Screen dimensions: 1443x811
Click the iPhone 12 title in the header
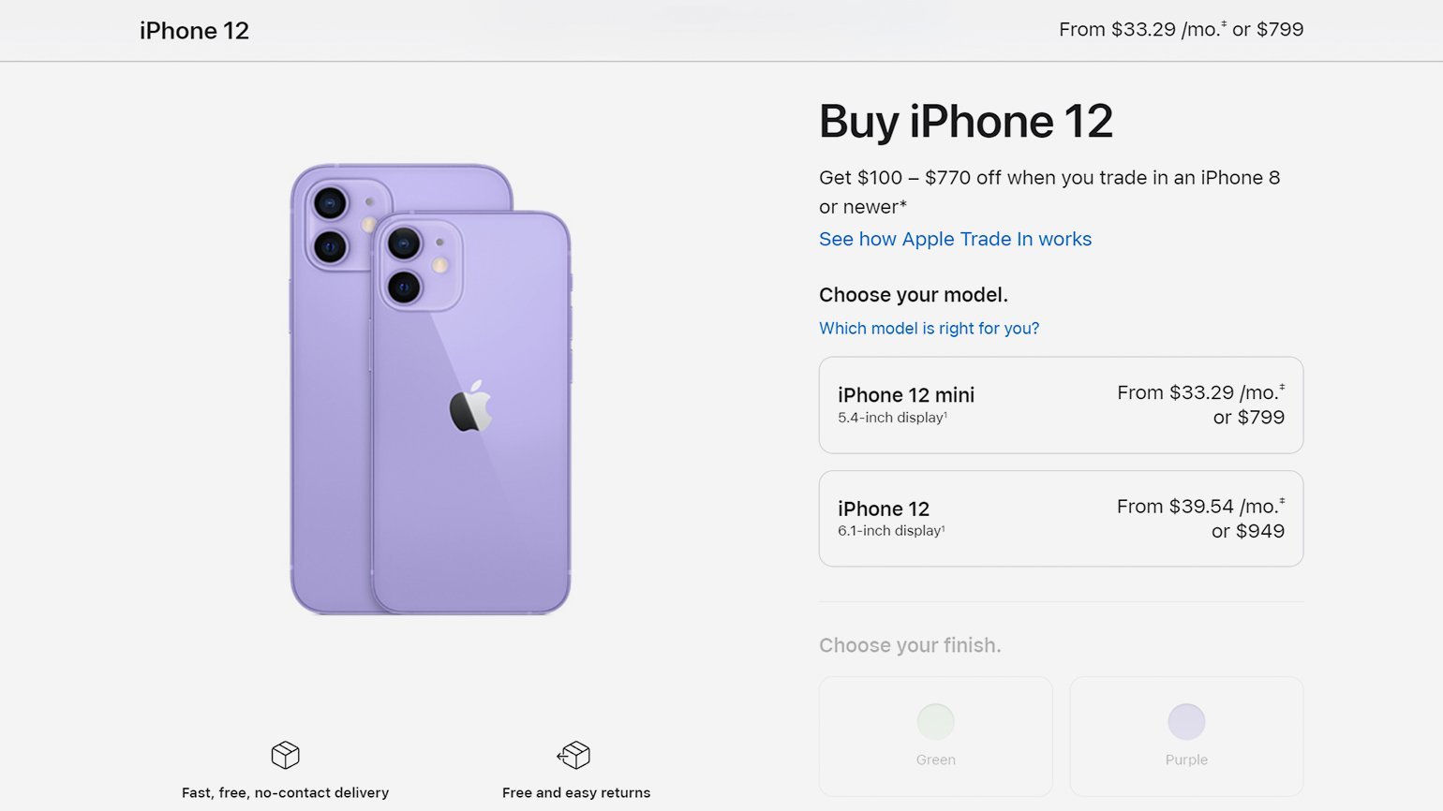(x=194, y=31)
